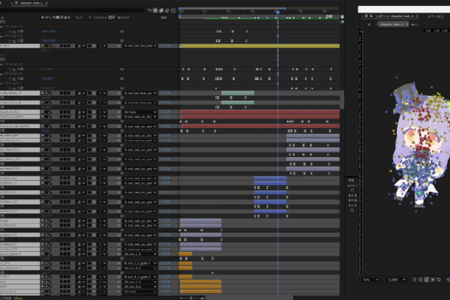Click the timeline frame blending enable icon
The height and width of the screenshot is (300, 450).
[x=161, y=10]
